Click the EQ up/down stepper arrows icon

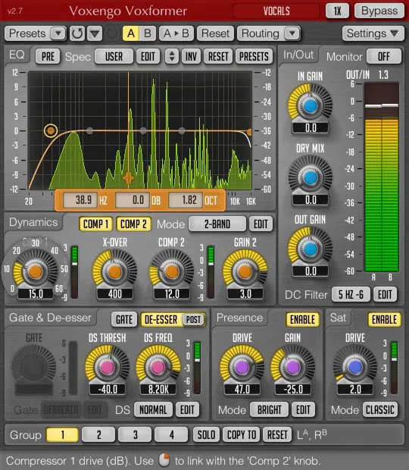tap(172, 56)
